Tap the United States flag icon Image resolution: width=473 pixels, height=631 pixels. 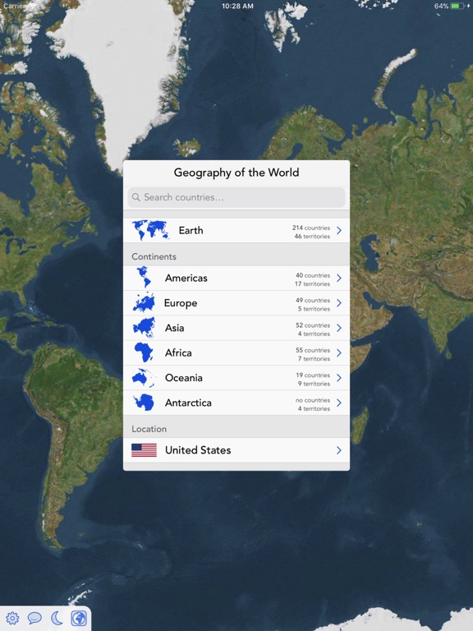tap(144, 450)
